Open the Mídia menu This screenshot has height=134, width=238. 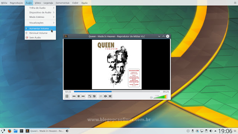(4, 3)
